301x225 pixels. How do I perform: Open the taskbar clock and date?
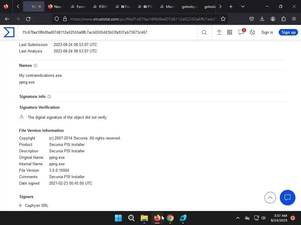coord(279,218)
